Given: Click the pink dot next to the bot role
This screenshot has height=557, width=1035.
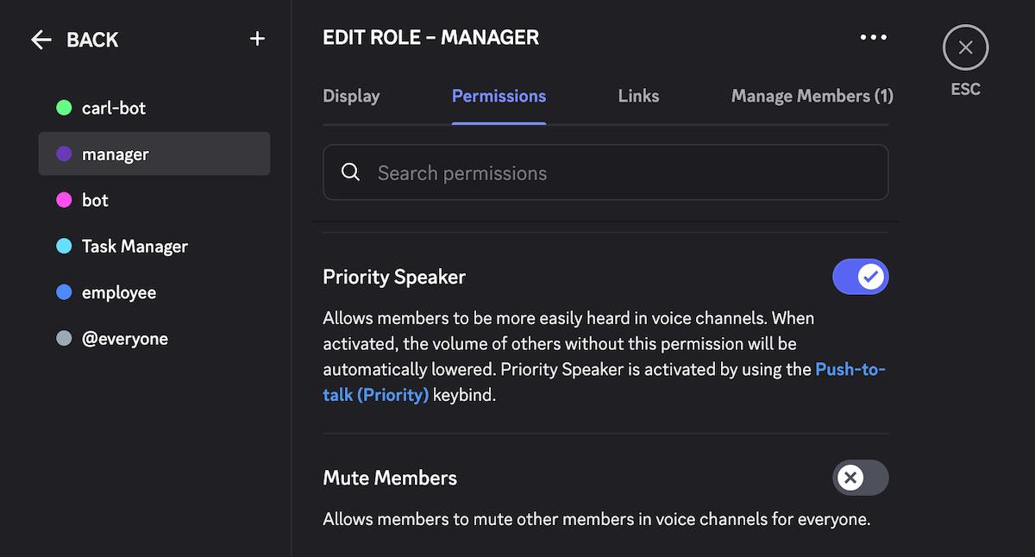Looking at the screenshot, I should pyautogui.click(x=62, y=200).
